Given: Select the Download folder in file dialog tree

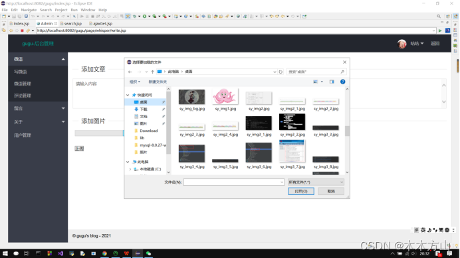Looking at the screenshot, I should (x=148, y=131).
